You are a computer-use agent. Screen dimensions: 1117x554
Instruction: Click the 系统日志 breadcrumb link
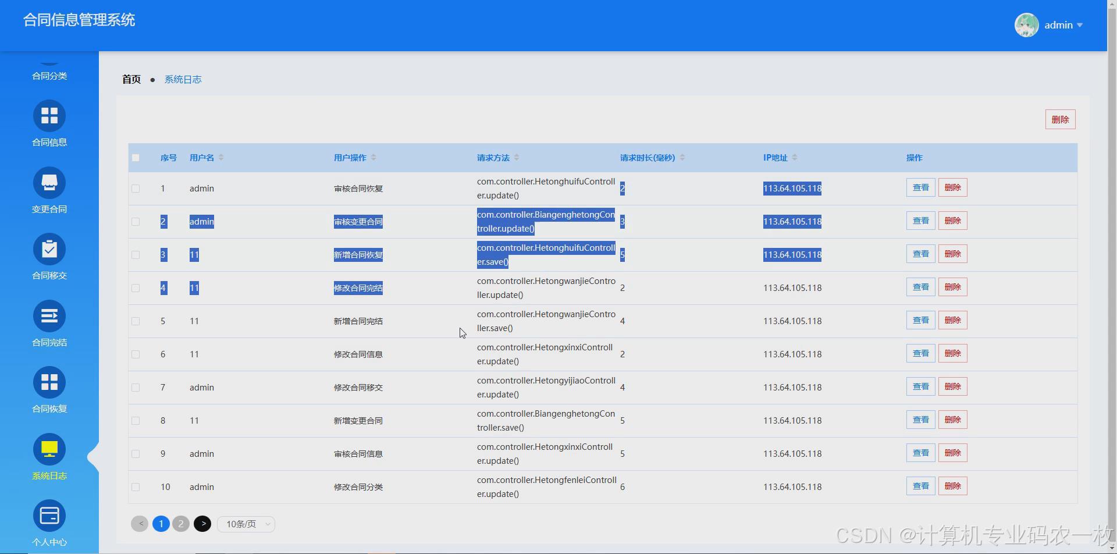click(183, 79)
